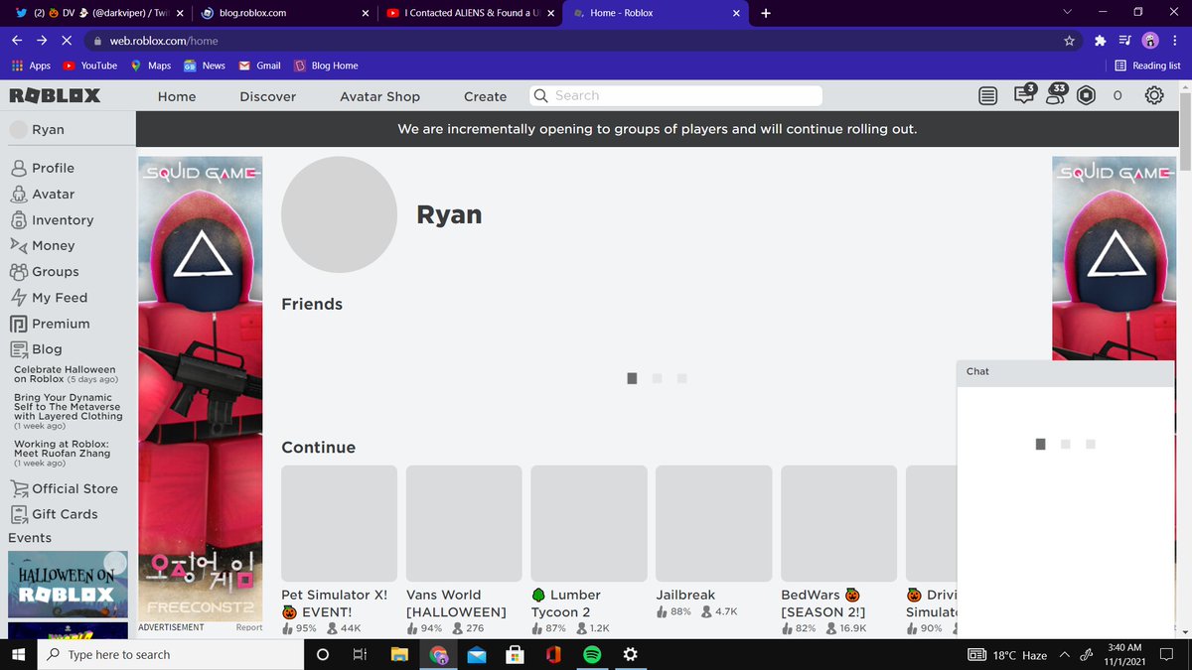This screenshot has height=670, width=1192.
Task: Open Lumber Tycoon 2 game thumbnail
Action: [x=589, y=522]
